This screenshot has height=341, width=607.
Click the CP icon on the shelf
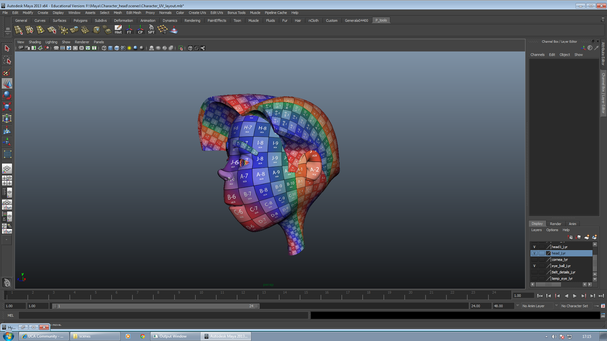click(140, 29)
